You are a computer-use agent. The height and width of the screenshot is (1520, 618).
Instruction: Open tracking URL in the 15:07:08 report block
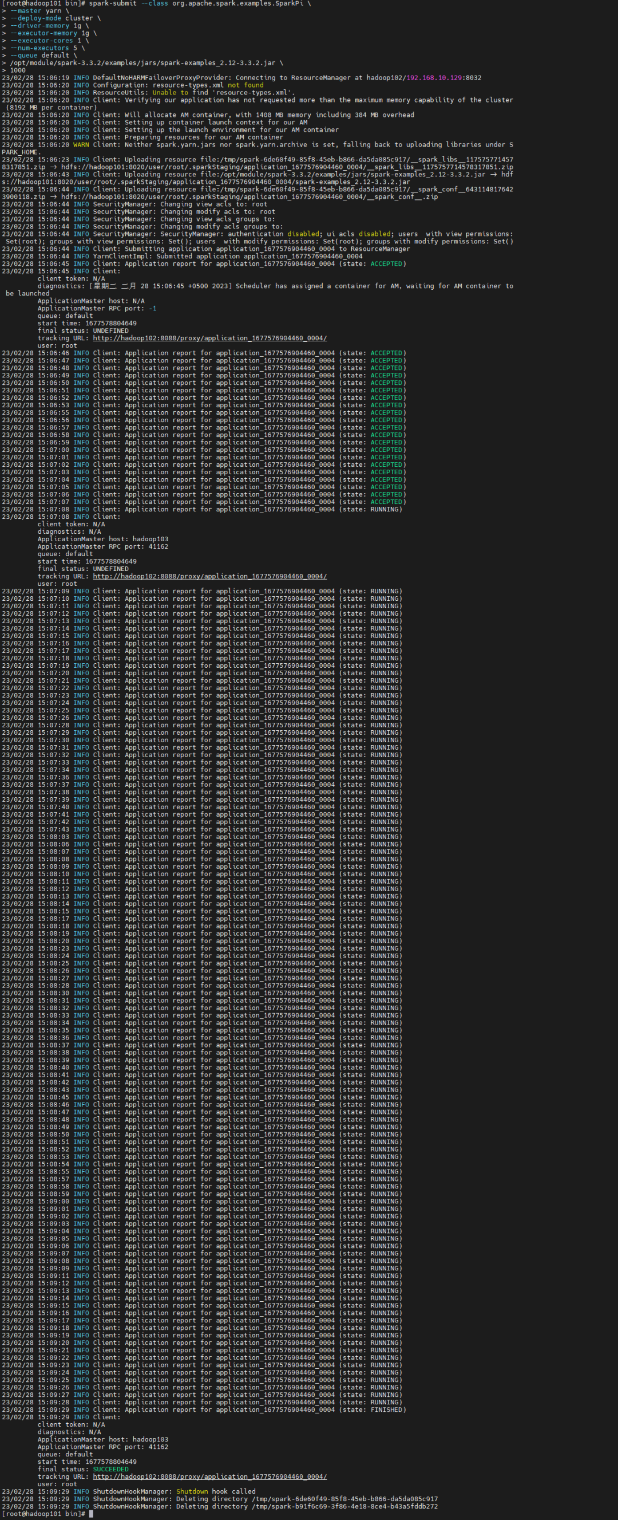coord(209,576)
